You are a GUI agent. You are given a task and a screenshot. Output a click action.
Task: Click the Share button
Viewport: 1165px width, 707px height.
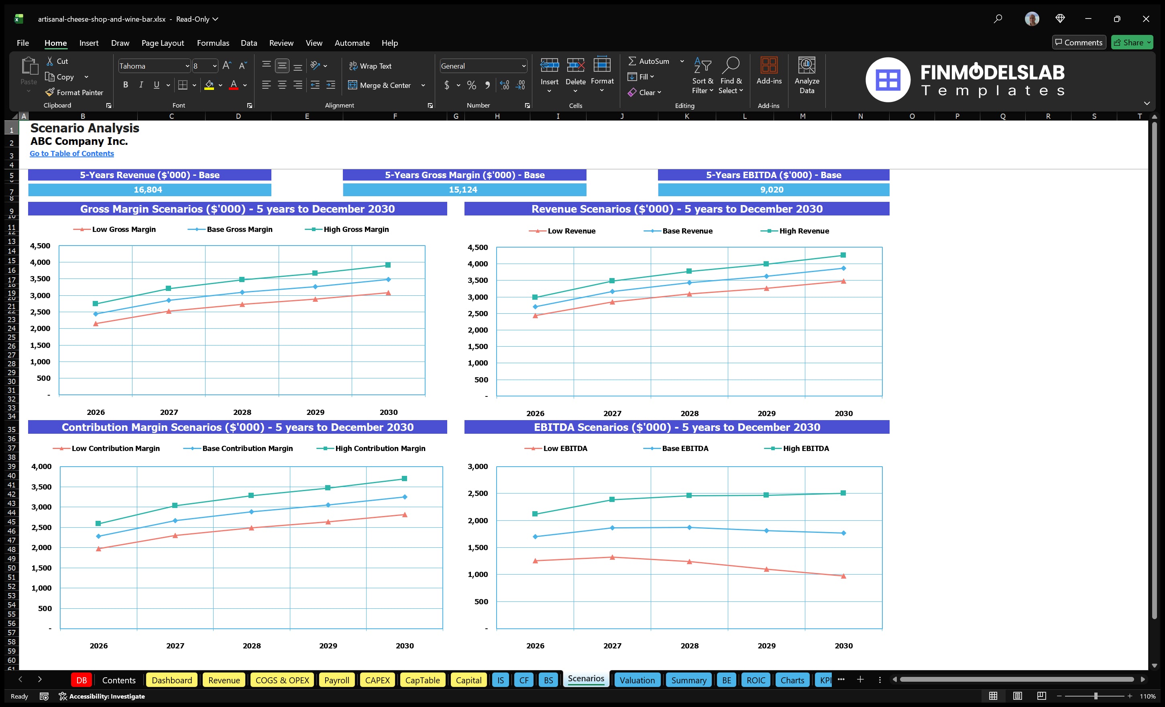[x=1132, y=42]
